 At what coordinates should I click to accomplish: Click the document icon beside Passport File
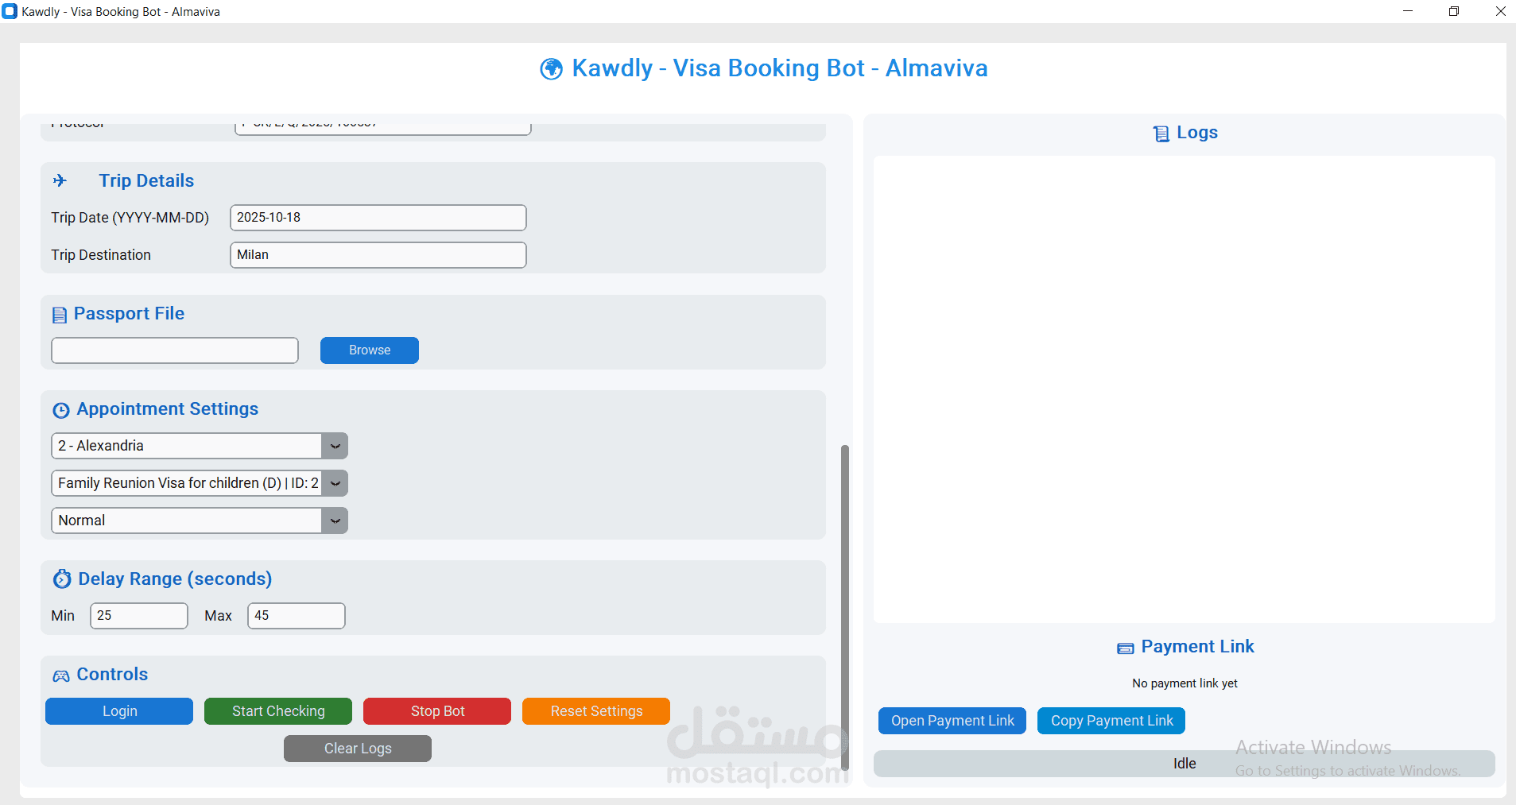click(x=60, y=315)
